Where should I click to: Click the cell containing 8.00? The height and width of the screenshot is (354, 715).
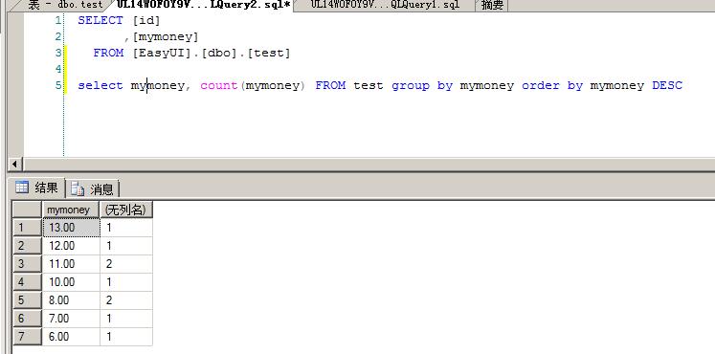pos(71,300)
